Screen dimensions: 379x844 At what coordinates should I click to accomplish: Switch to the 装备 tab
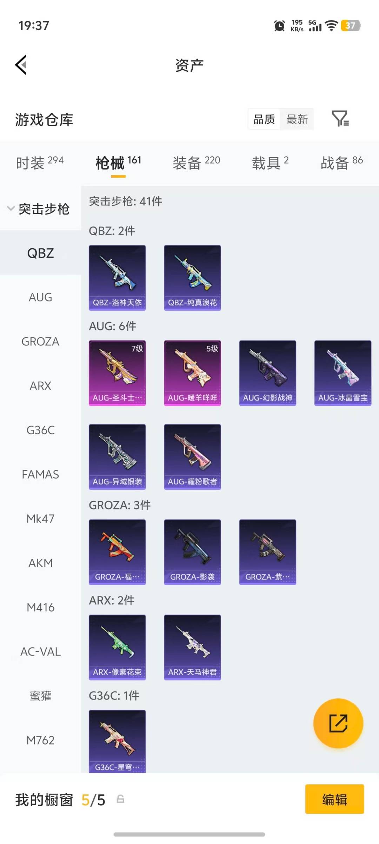196,163
